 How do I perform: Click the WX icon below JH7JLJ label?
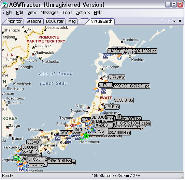103,91
